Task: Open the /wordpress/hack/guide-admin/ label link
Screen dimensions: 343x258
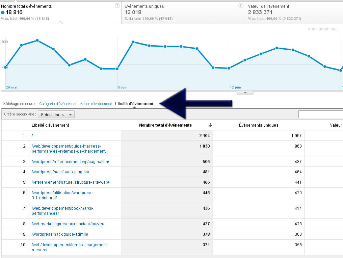Action: tap(60, 234)
